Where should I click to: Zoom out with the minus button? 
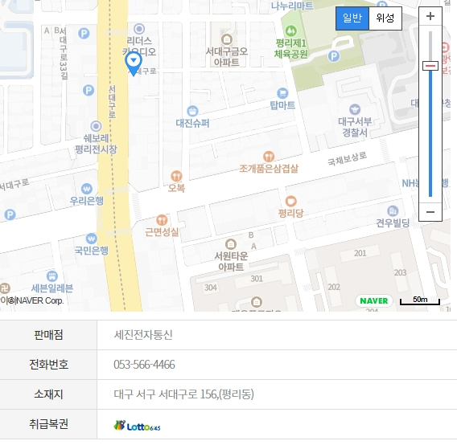tap(430, 212)
